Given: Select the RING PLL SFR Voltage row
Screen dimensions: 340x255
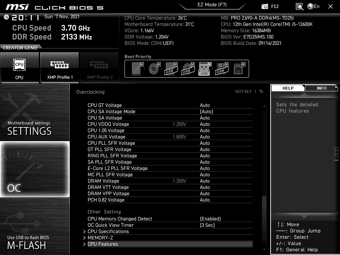Looking at the screenshot, I should pyautogui.click(x=170, y=156).
